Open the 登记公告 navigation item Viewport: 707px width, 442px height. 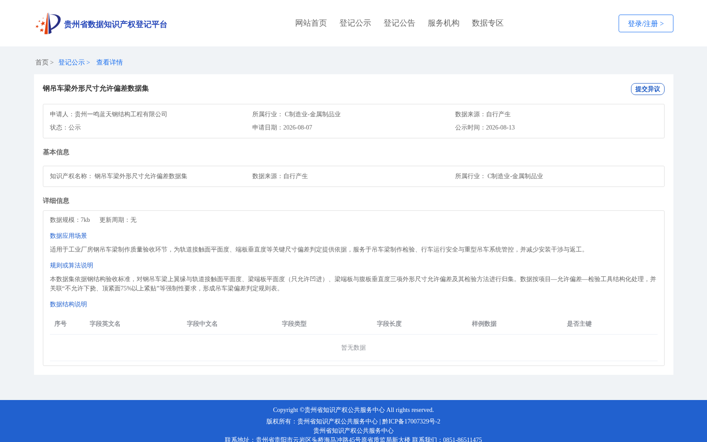tap(399, 23)
